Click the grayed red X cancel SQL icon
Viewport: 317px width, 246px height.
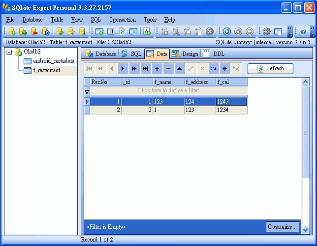[210, 31]
